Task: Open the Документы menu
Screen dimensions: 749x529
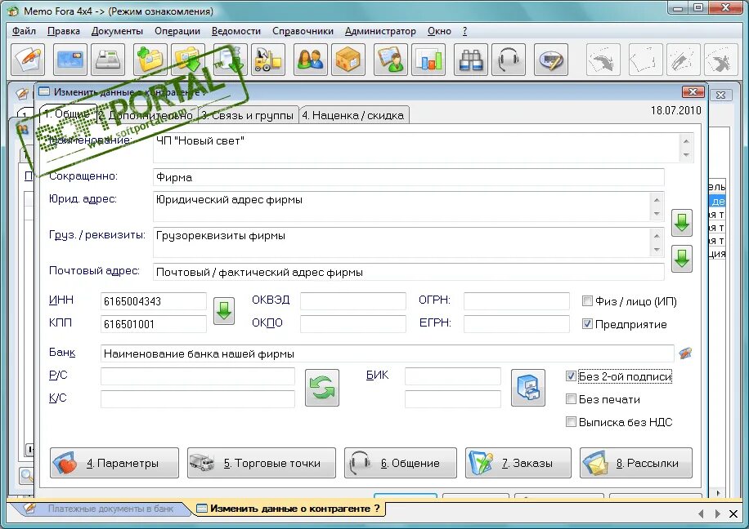Action: coord(117,31)
